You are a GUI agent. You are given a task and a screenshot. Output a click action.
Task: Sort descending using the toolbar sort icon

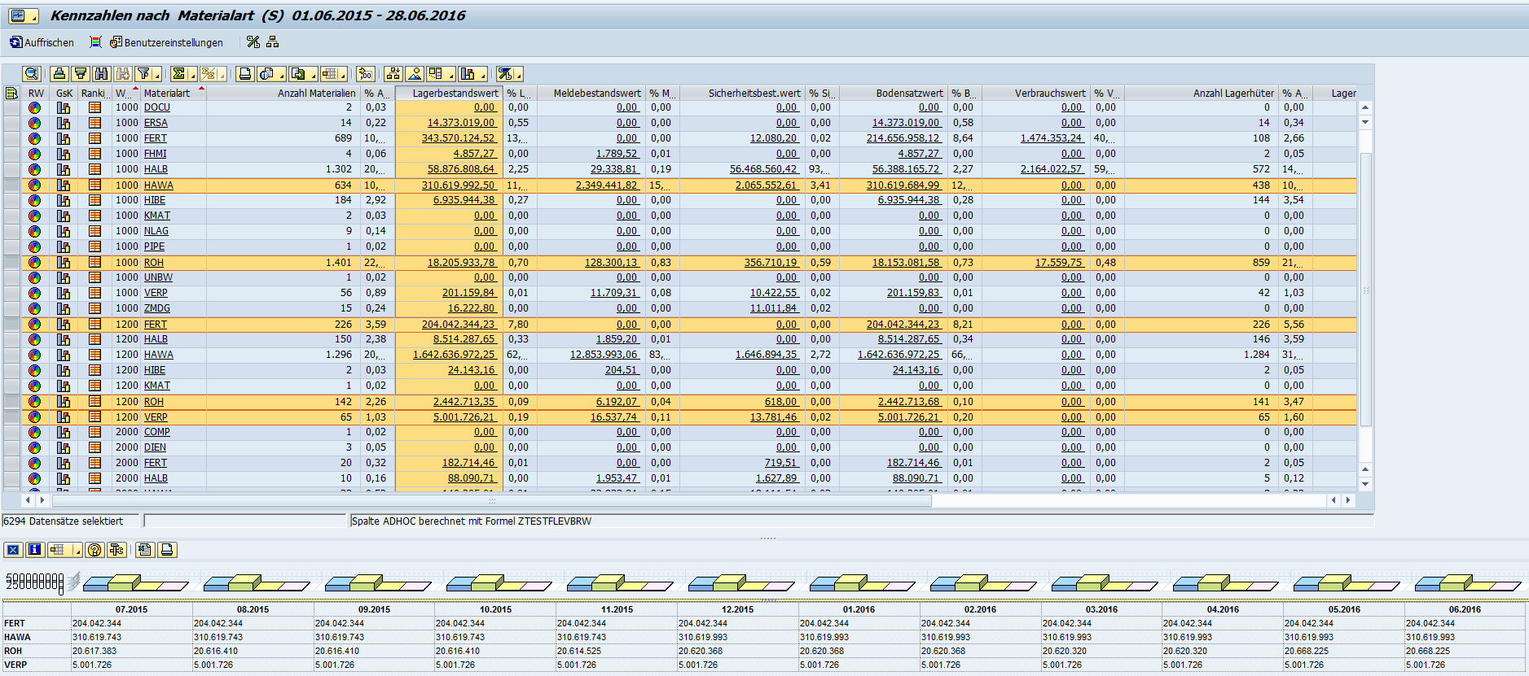click(x=80, y=74)
